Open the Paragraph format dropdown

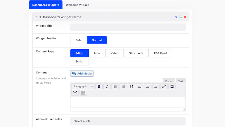[x=83, y=86]
